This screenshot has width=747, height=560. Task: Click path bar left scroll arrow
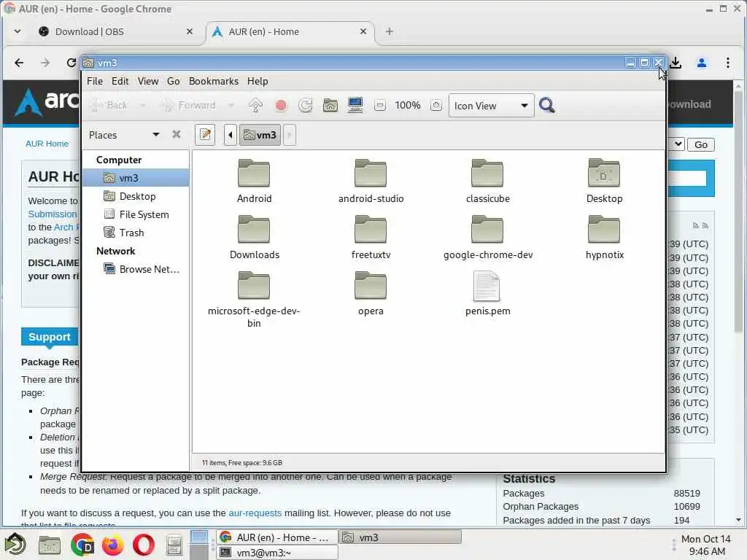pyautogui.click(x=231, y=135)
